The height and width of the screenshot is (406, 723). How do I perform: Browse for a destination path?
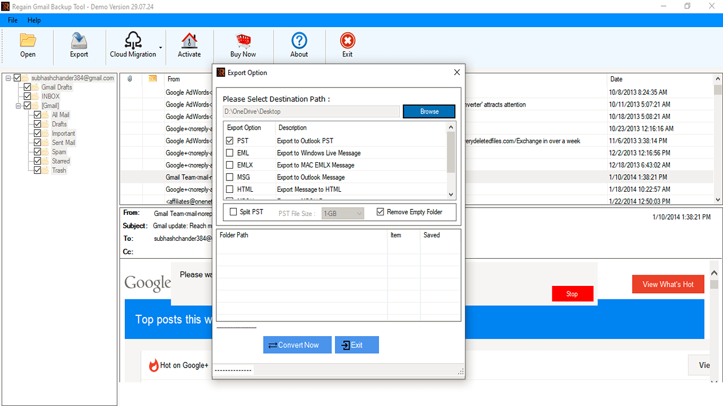coord(429,111)
